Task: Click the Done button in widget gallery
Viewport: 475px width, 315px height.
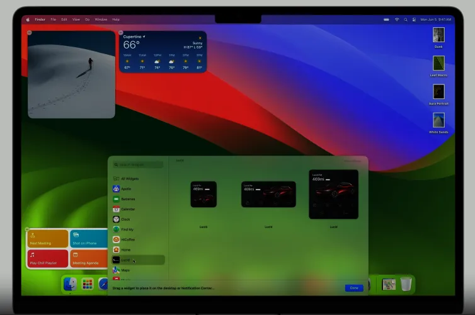Action: coord(354,288)
